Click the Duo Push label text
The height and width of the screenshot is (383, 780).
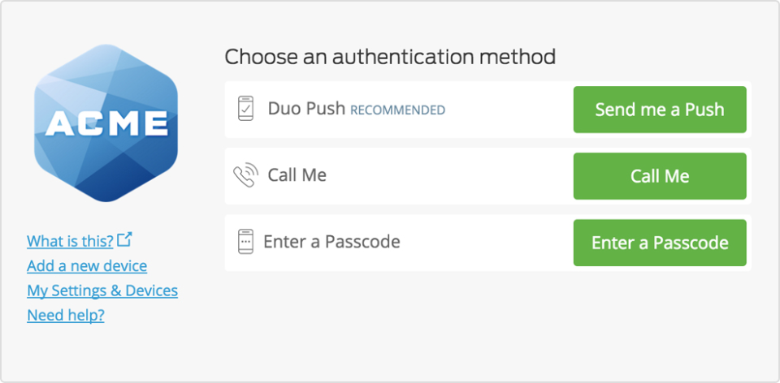pos(306,109)
